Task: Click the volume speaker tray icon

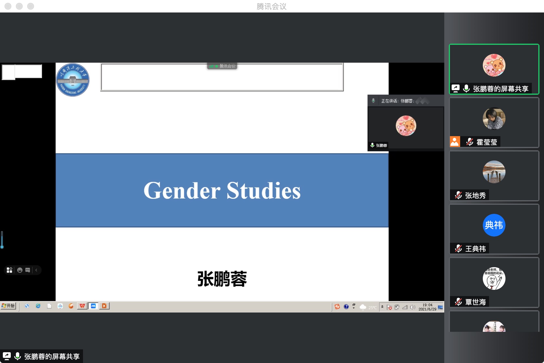Action: coord(413,307)
